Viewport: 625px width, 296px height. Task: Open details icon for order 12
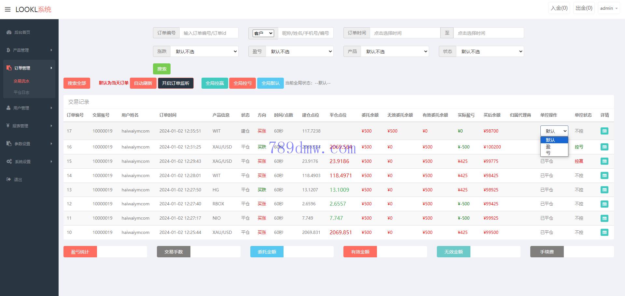[x=604, y=204]
